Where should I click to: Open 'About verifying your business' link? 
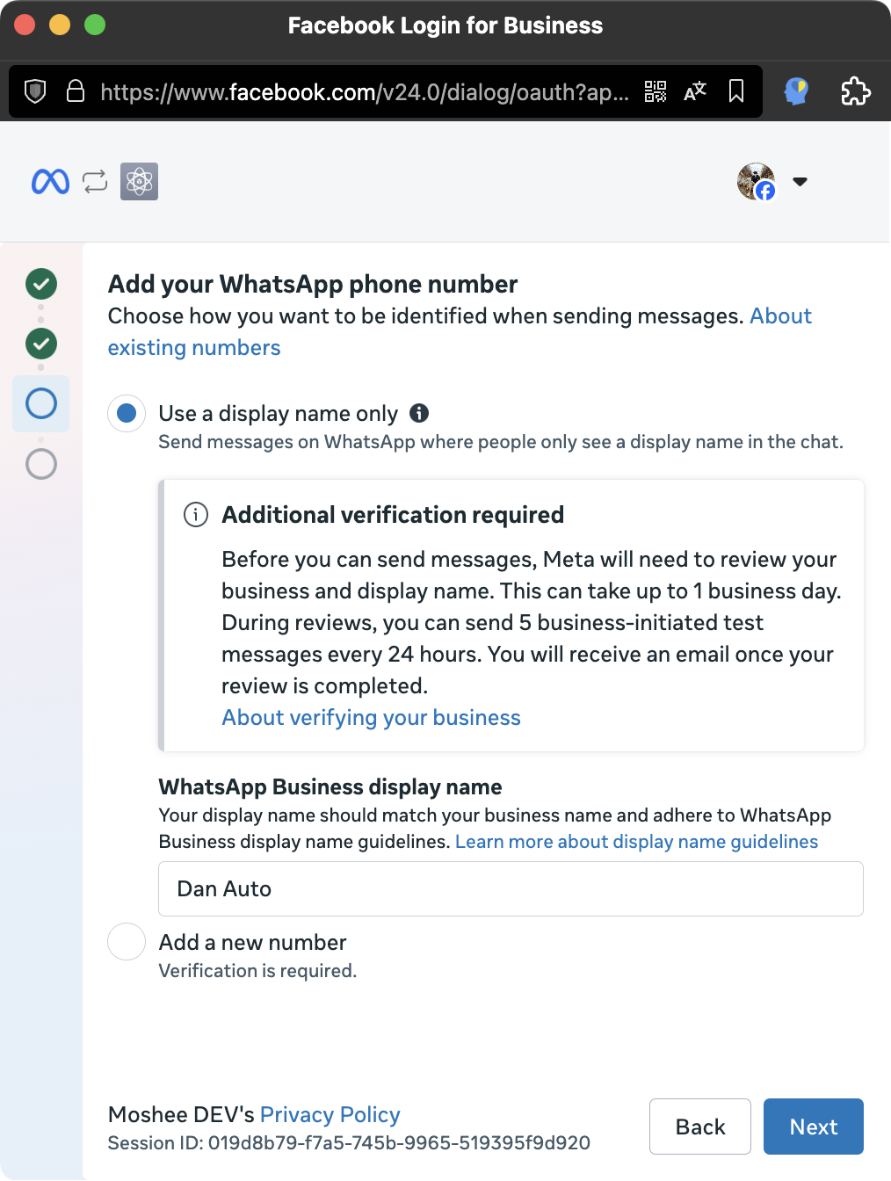[371, 718]
